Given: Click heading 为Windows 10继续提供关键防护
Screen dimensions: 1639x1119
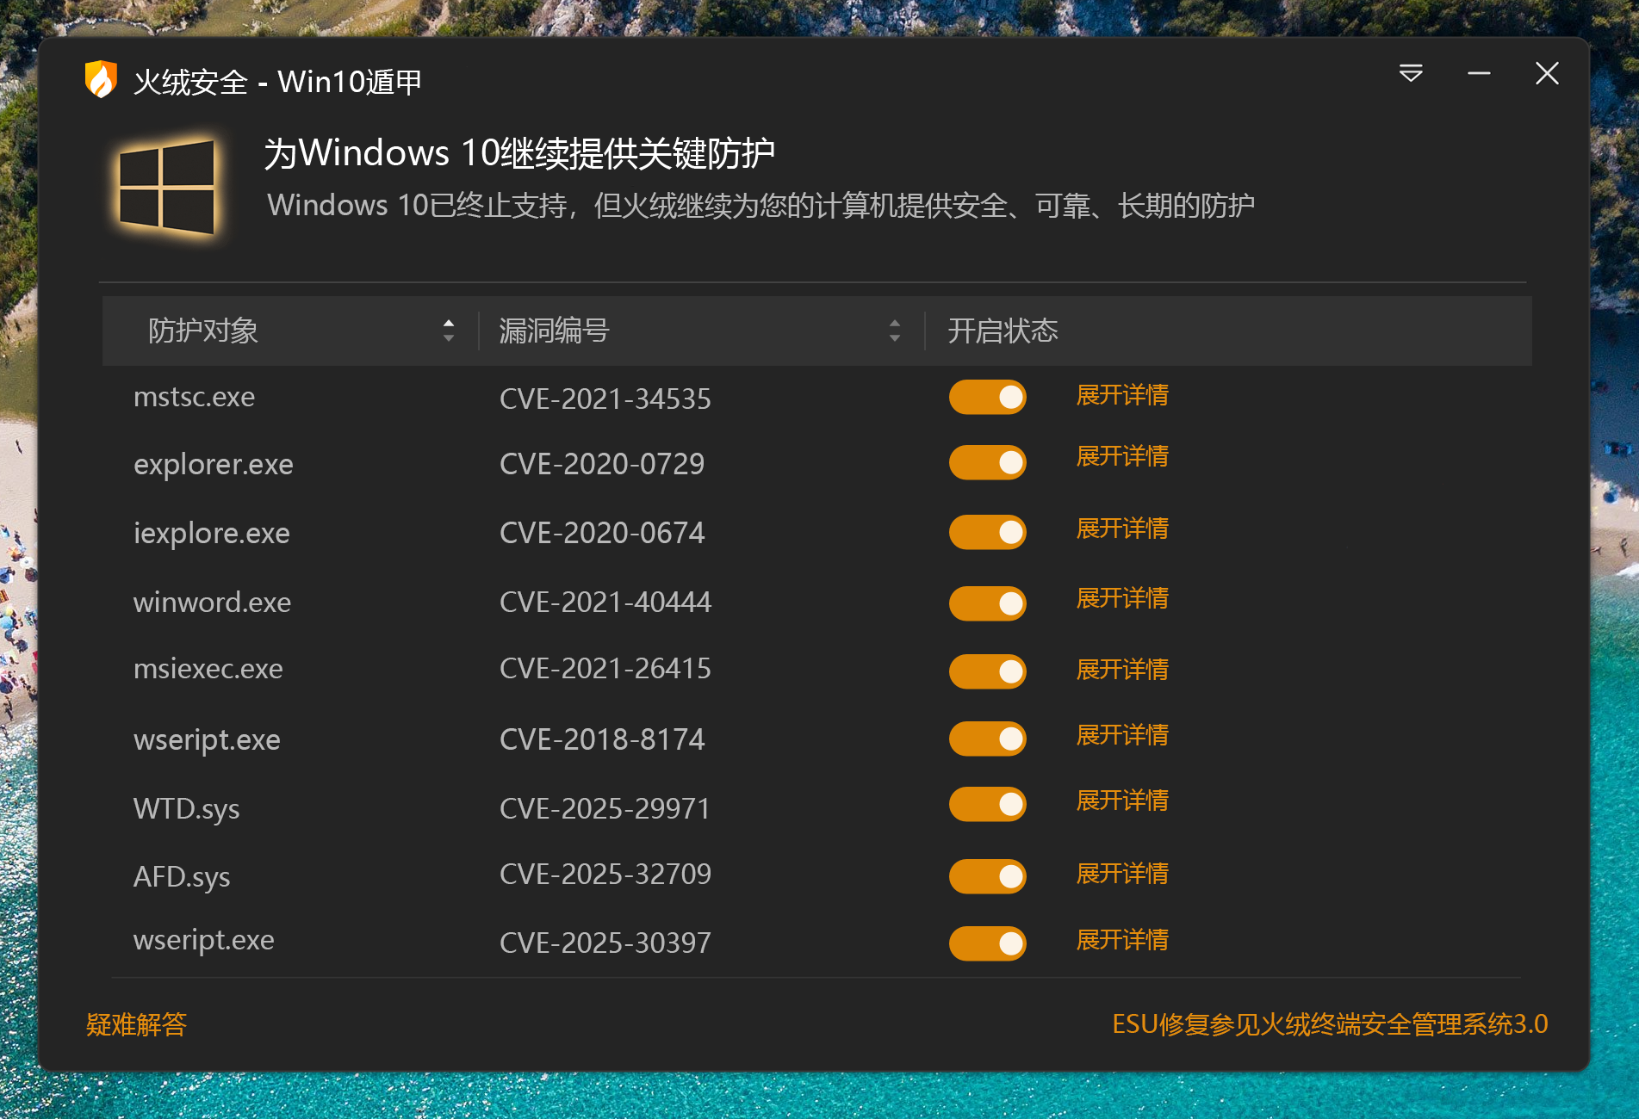Looking at the screenshot, I should [519, 153].
